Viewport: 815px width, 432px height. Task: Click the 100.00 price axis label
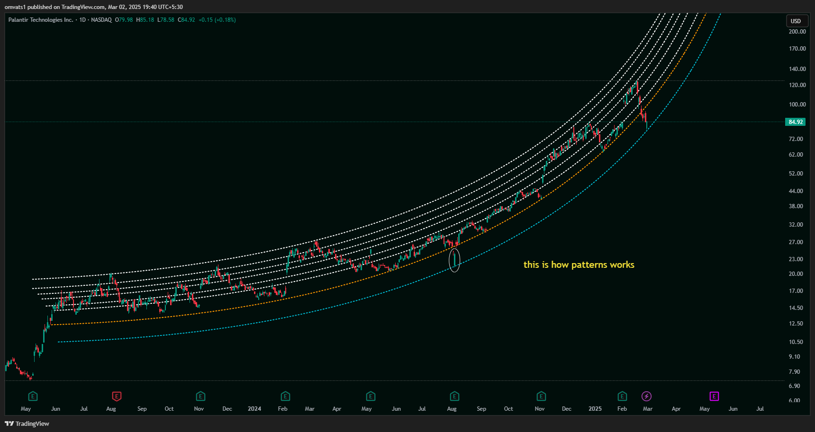point(797,105)
